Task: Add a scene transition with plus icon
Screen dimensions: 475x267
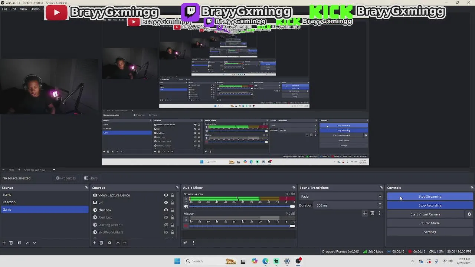Action: (x=365, y=213)
